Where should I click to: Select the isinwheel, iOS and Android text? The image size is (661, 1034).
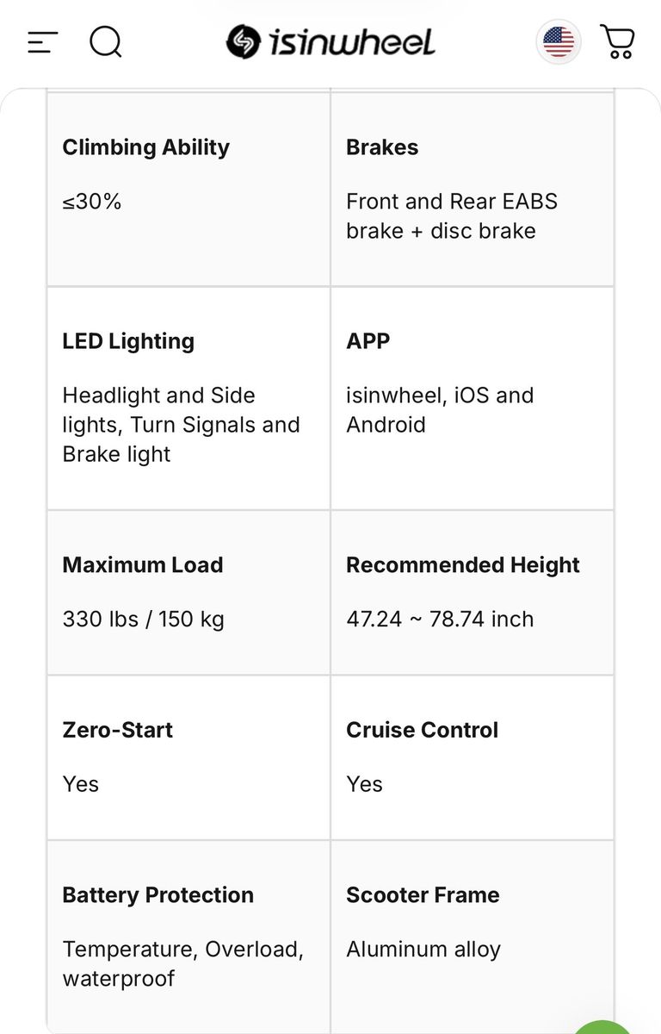click(439, 410)
